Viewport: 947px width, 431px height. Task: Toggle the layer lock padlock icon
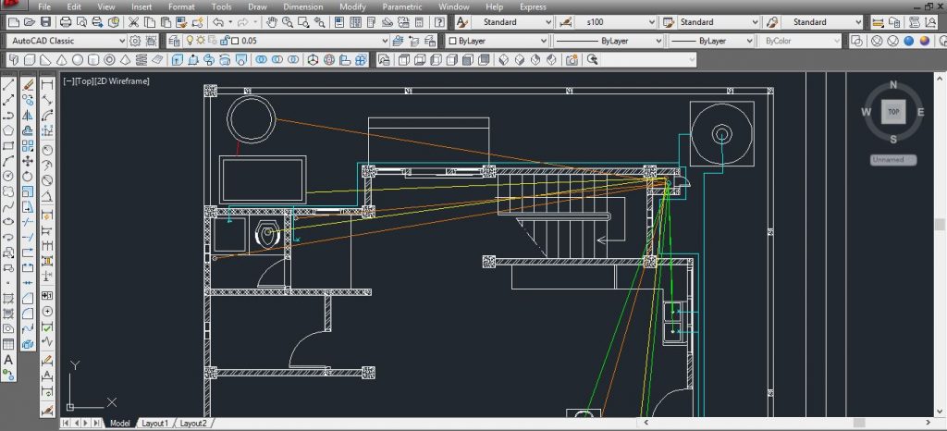[x=226, y=41]
